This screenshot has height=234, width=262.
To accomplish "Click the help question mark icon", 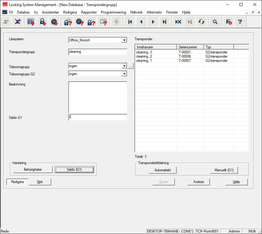I will pos(240,22).
